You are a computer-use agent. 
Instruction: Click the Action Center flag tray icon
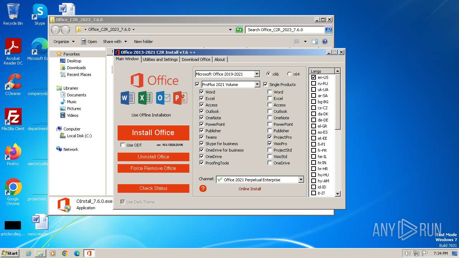(425, 253)
